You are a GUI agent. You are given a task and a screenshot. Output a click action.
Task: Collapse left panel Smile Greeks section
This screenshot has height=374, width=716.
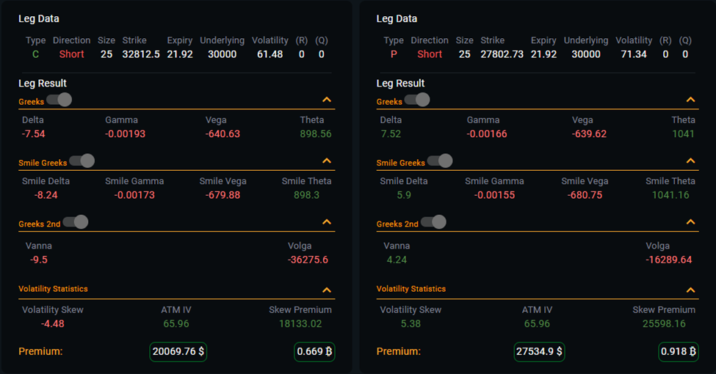tap(327, 161)
